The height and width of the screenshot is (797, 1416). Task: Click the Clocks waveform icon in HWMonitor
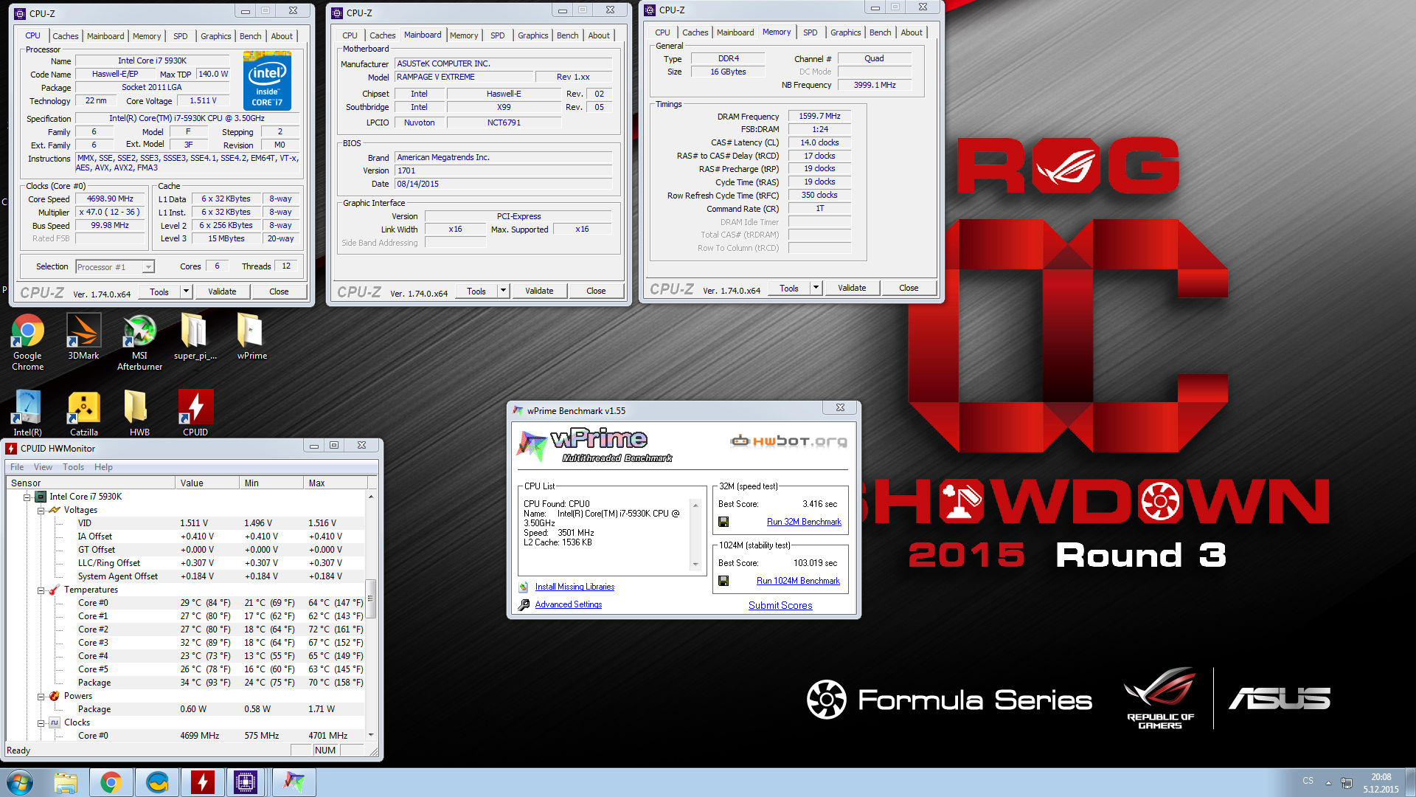(x=55, y=722)
